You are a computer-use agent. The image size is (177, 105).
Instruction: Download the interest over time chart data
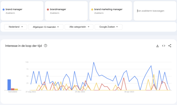[157, 46]
